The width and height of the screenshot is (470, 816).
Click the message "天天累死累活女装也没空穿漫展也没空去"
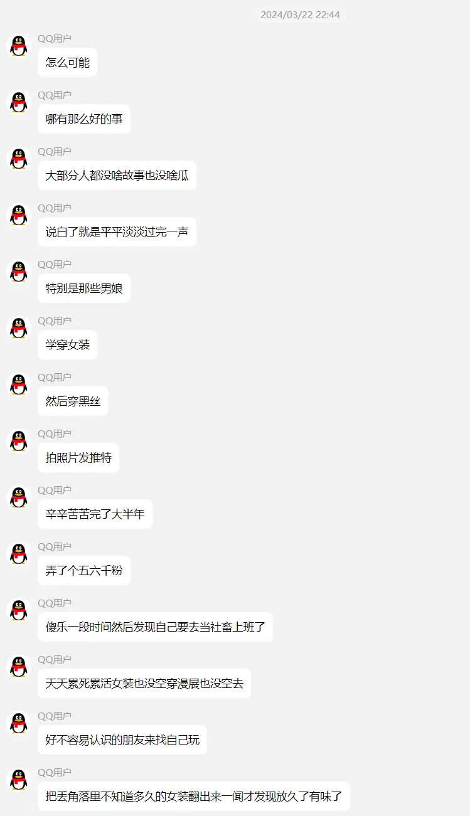point(144,684)
